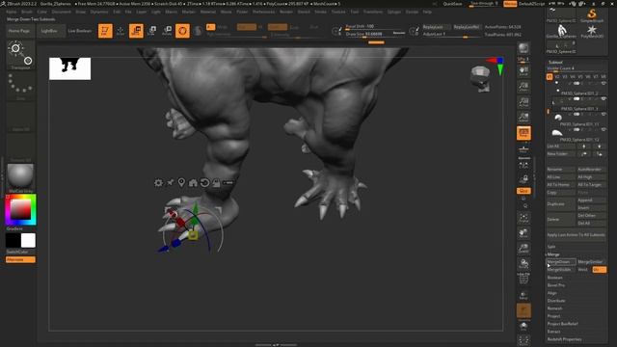Click the Draw mode icon in the toolbar
617x347 pixels.
click(x=121, y=31)
